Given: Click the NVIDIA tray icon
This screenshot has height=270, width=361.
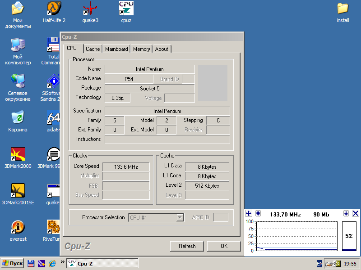Looking at the screenshot, I should tap(337, 263).
